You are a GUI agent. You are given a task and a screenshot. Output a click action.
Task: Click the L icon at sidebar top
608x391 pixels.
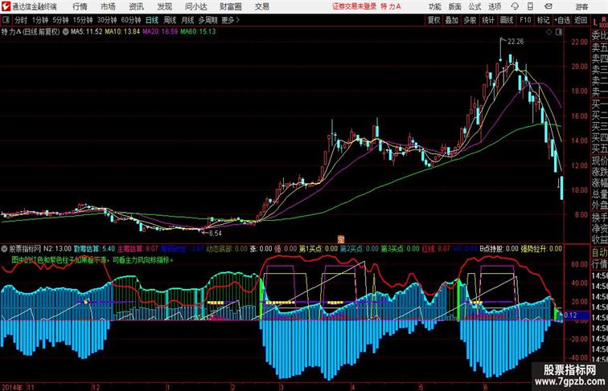tap(595, 22)
